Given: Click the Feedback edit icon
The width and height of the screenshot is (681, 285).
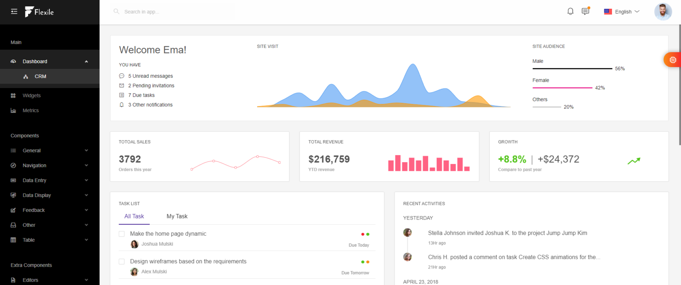Looking at the screenshot, I should (13, 210).
